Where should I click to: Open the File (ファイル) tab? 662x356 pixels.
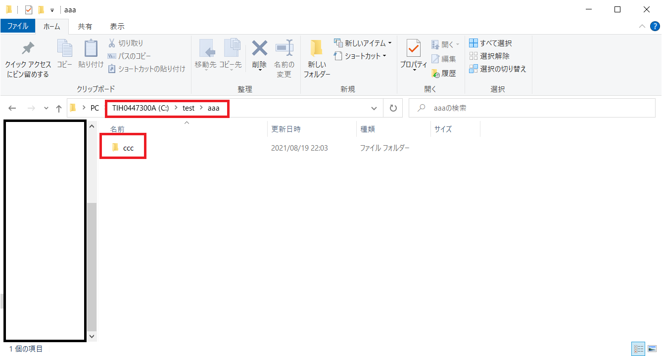tap(18, 26)
